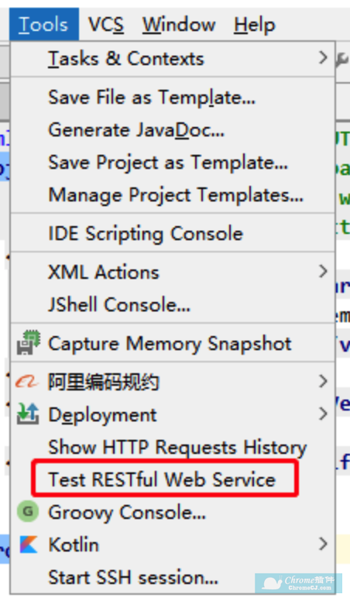This screenshot has height=601, width=350.
Task: Expand the XML Actions arrow
Action: click(324, 271)
